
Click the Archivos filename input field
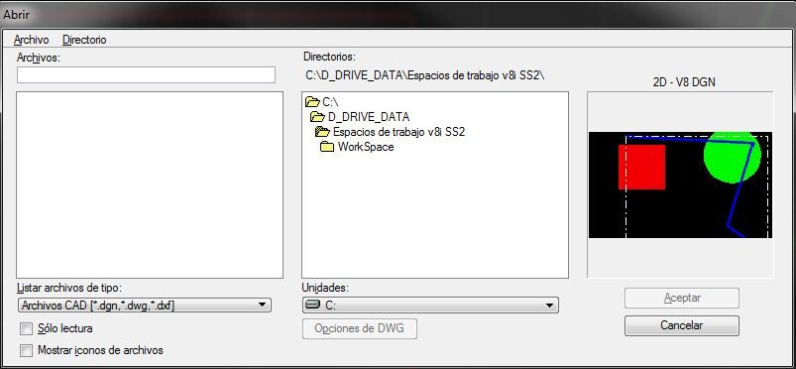[x=146, y=74]
